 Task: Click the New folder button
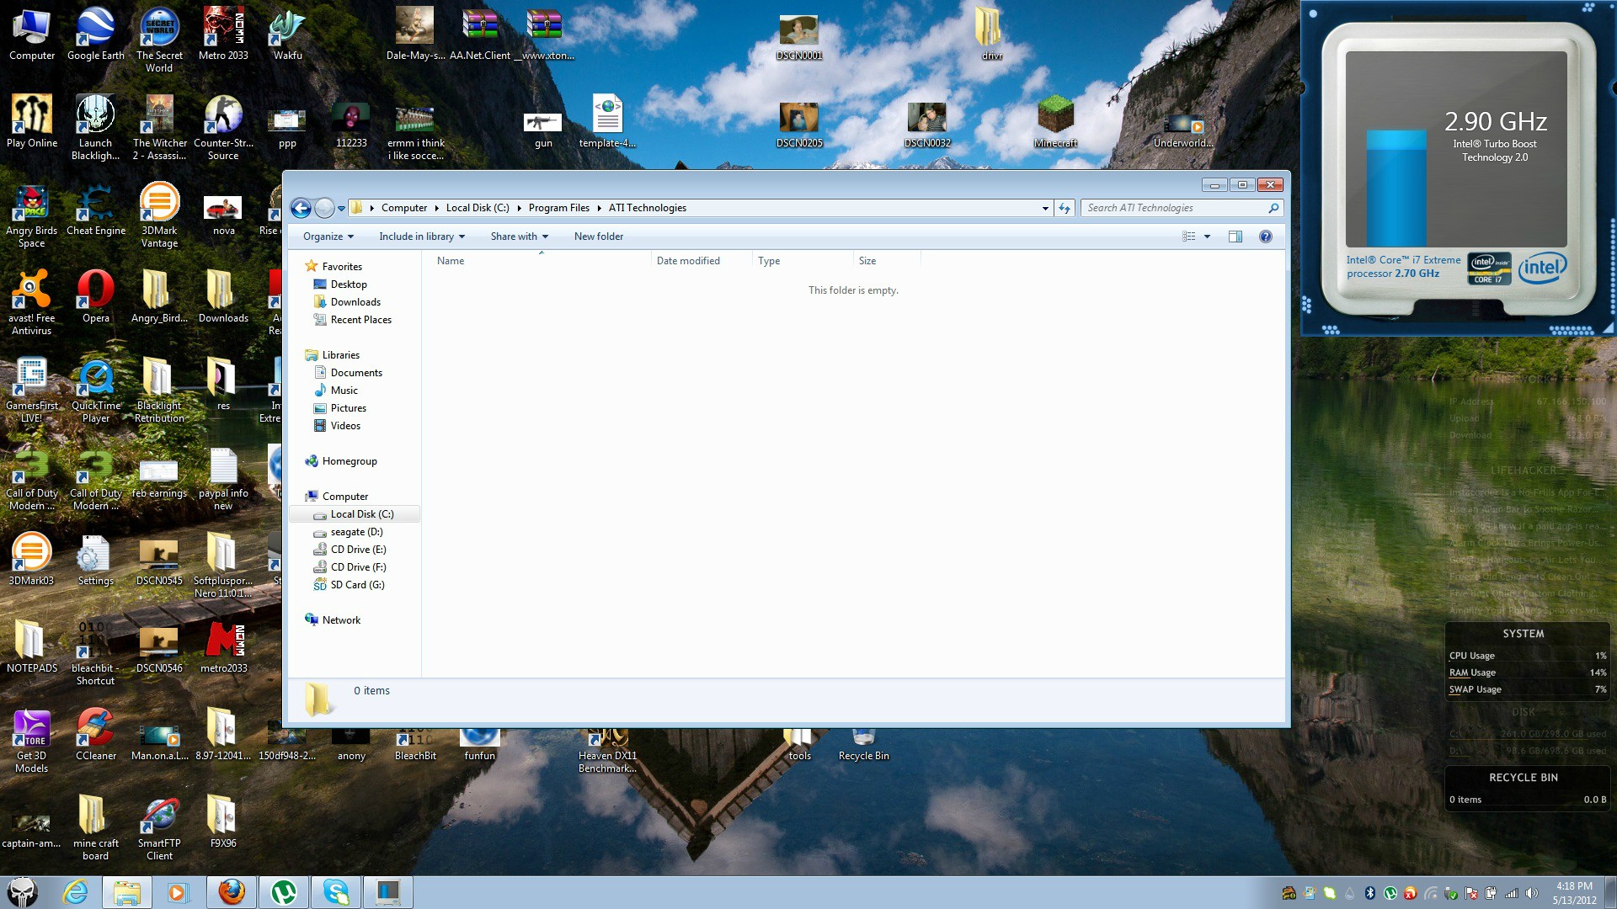coord(599,237)
